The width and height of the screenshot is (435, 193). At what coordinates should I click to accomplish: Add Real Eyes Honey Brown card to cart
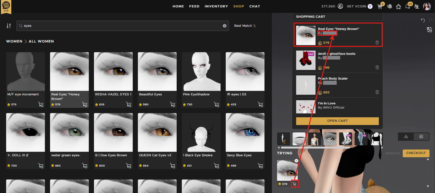[x=85, y=104]
